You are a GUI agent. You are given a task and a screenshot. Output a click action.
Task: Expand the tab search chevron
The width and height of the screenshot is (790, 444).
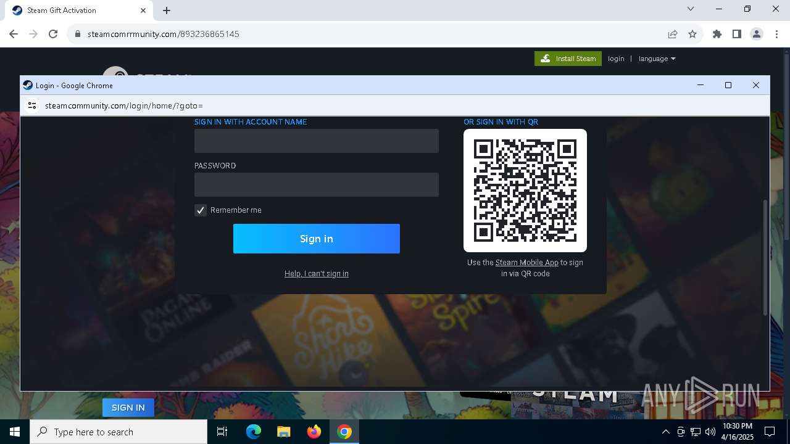click(x=691, y=9)
